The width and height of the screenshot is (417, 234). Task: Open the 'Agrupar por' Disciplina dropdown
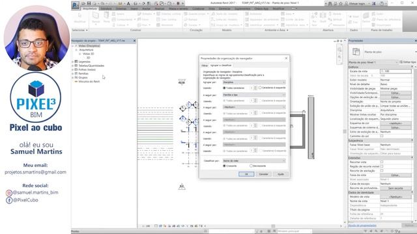click(254, 83)
